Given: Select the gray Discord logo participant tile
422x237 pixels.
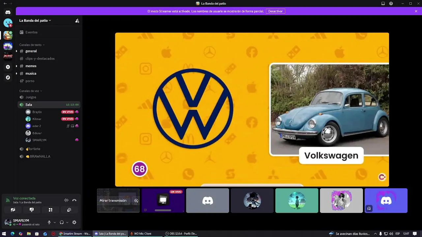Looking at the screenshot, I should [x=207, y=200].
